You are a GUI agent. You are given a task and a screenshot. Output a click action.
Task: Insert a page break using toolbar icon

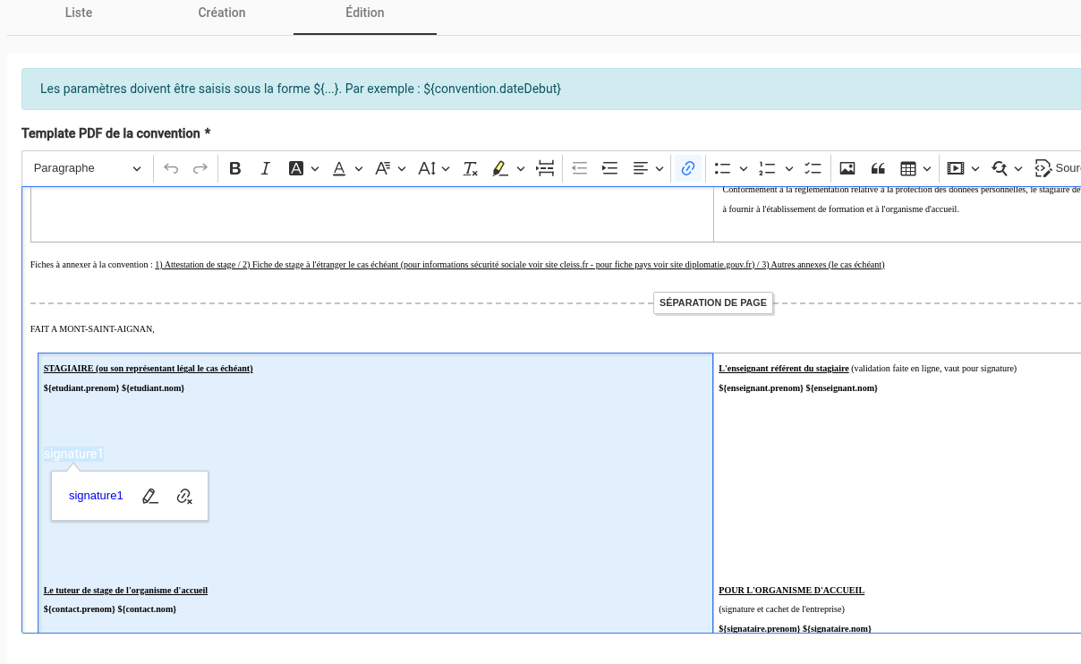pyautogui.click(x=545, y=168)
